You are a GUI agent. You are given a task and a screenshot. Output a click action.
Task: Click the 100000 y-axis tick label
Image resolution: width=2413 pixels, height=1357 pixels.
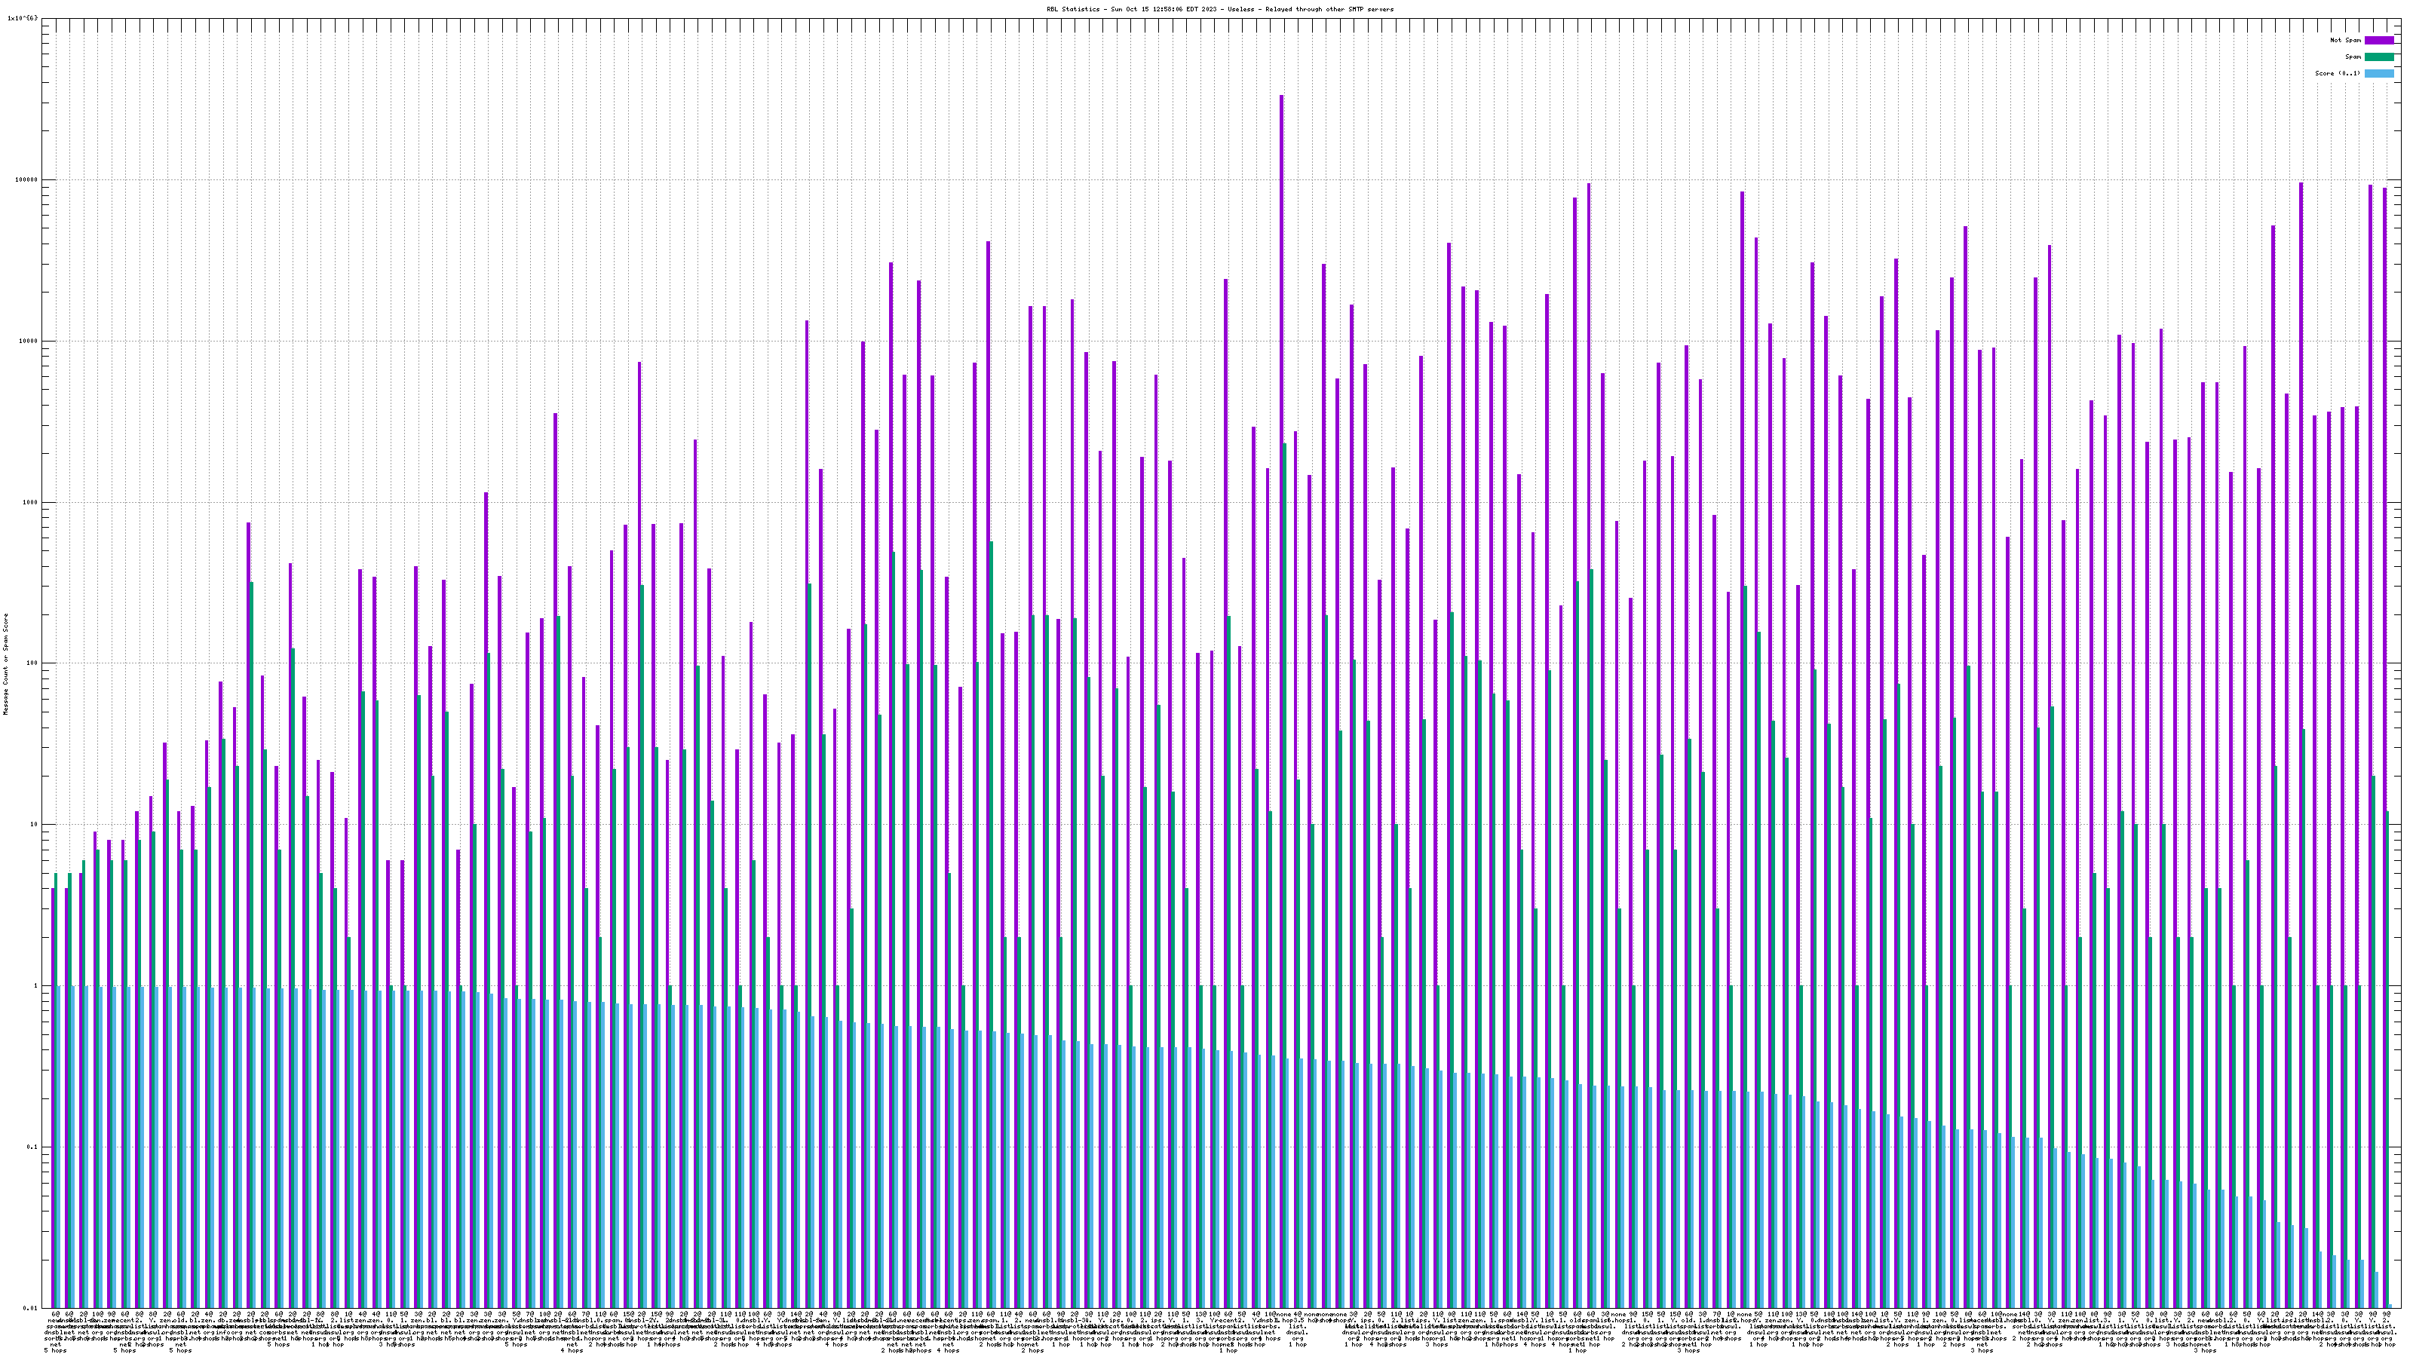(x=28, y=180)
